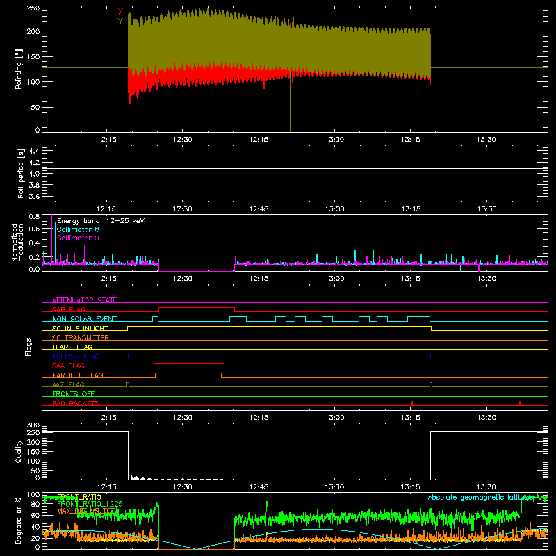Image resolution: width=556 pixels, height=556 pixels.
Task: Click the Quality axis title
Action: (x=19, y=451)
